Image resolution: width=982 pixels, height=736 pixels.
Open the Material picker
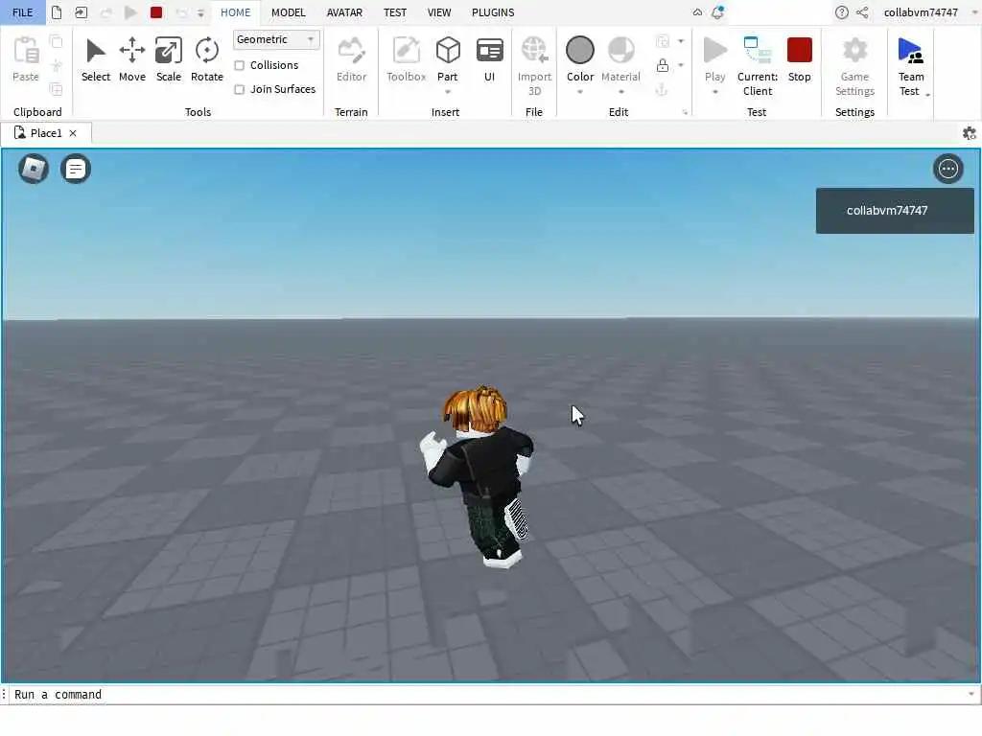(x=620, y=59)
